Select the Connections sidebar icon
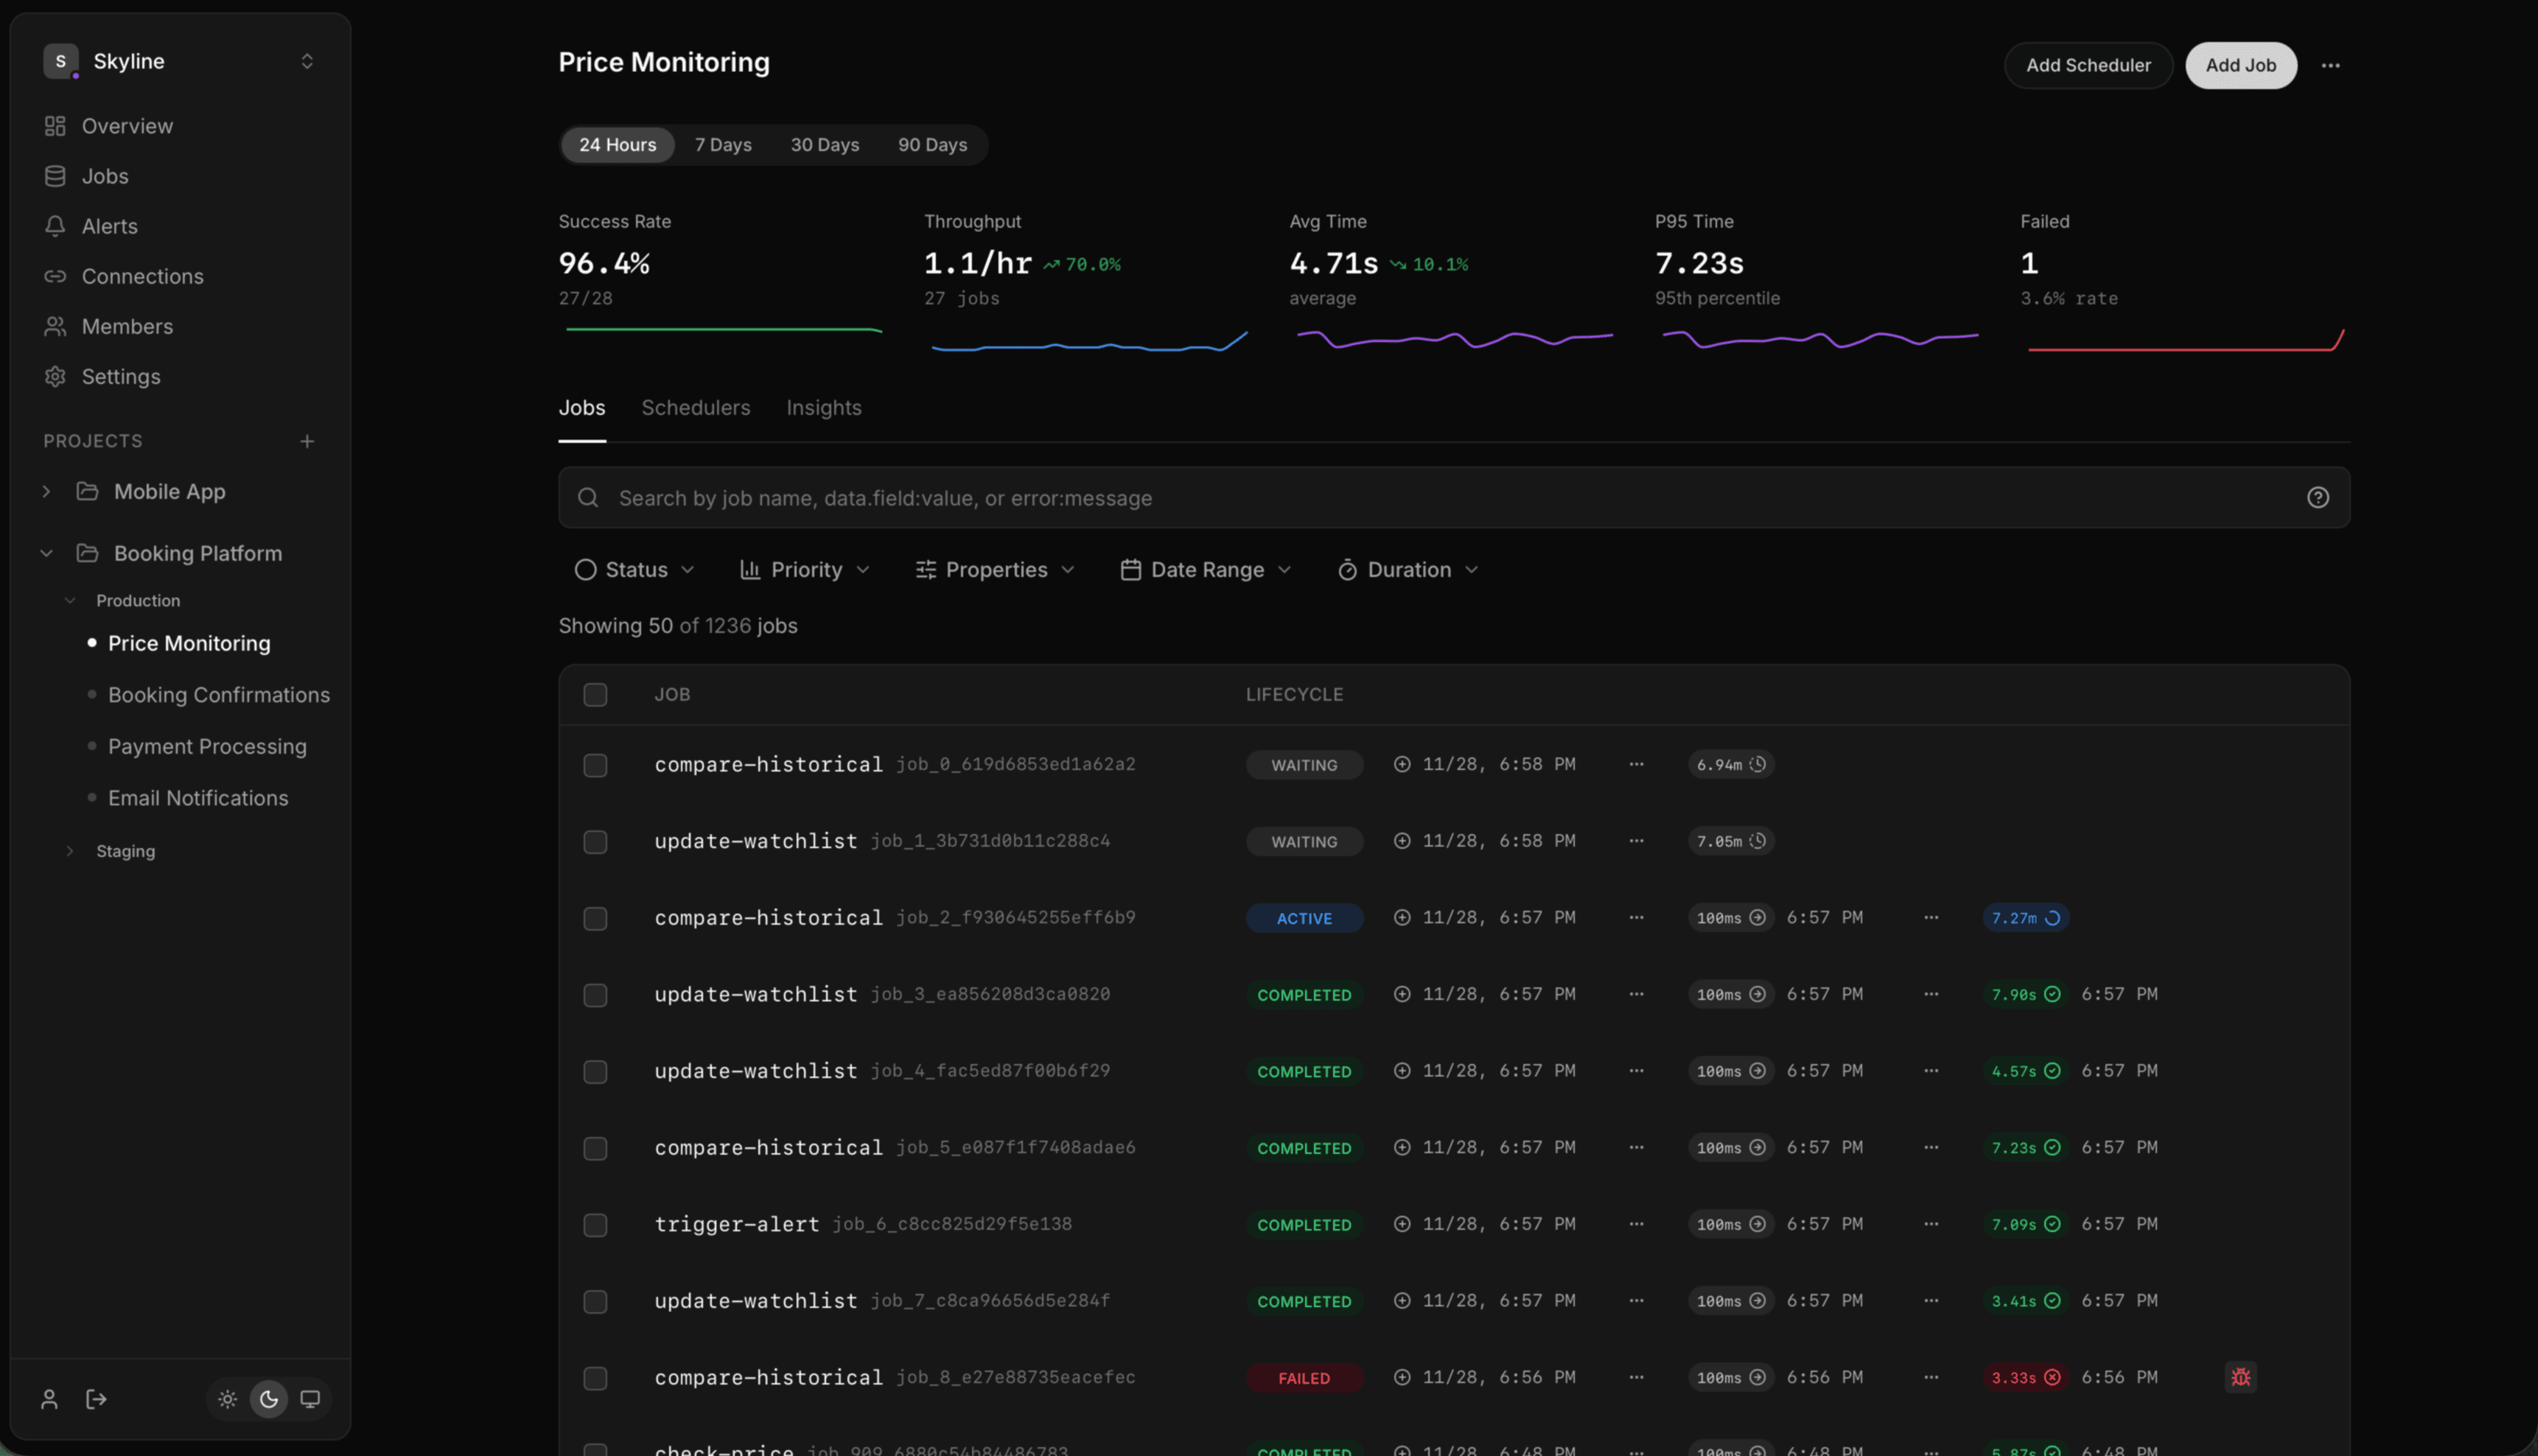This screenshot has height=1456, width=2538. [55, 276]
